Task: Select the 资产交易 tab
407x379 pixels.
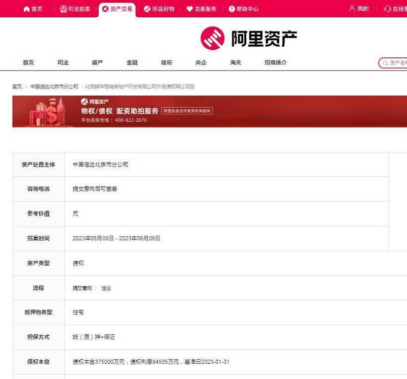Action: click(x=118, y=10)
